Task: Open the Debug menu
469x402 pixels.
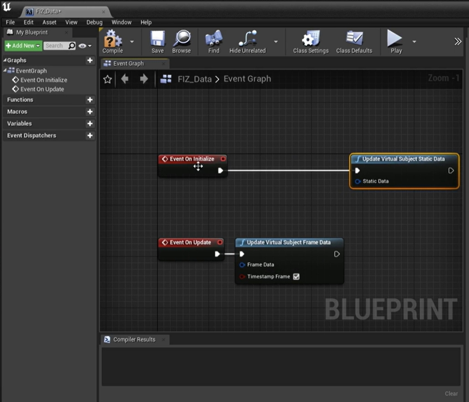Action: click(95, 22)
